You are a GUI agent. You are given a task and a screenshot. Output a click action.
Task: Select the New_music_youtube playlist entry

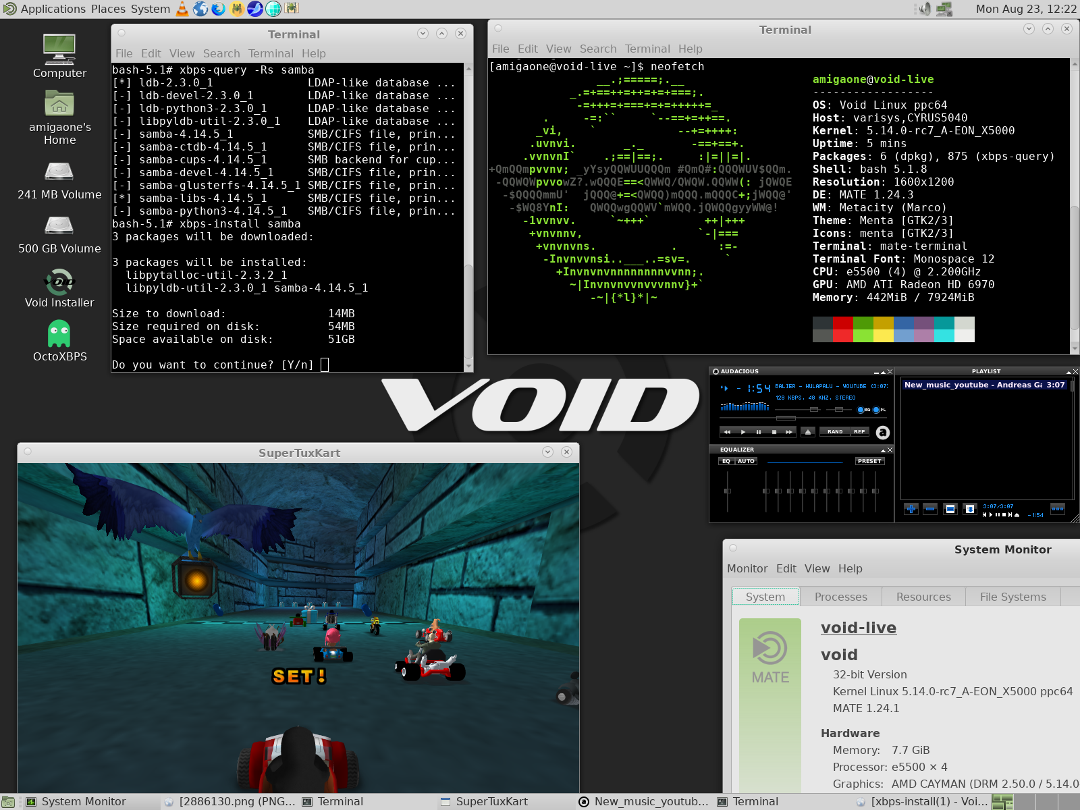coord(985,385)
